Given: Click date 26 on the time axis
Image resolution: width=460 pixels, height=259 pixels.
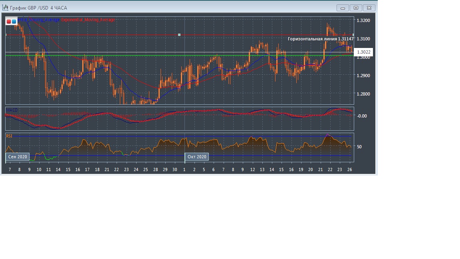Looking at the screenshot, I should 350,169.
